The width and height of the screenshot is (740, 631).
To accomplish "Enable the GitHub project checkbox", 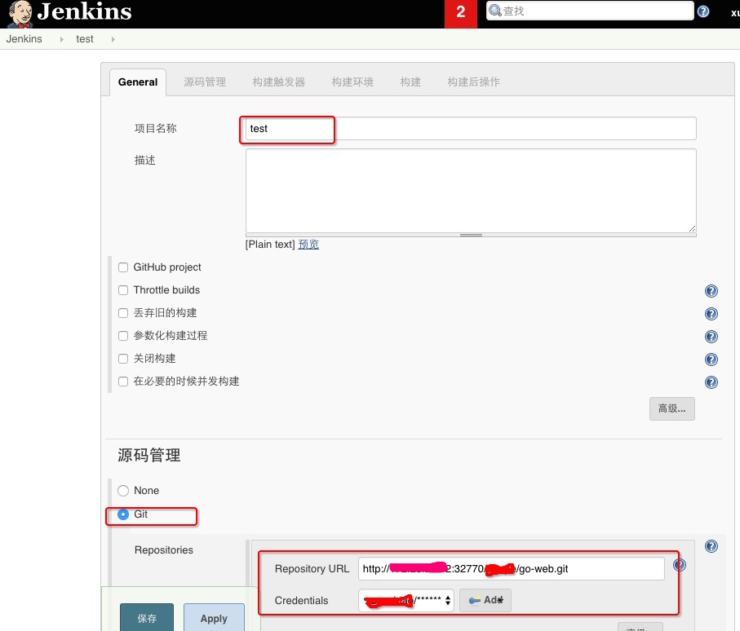I will tap(123, 267).
